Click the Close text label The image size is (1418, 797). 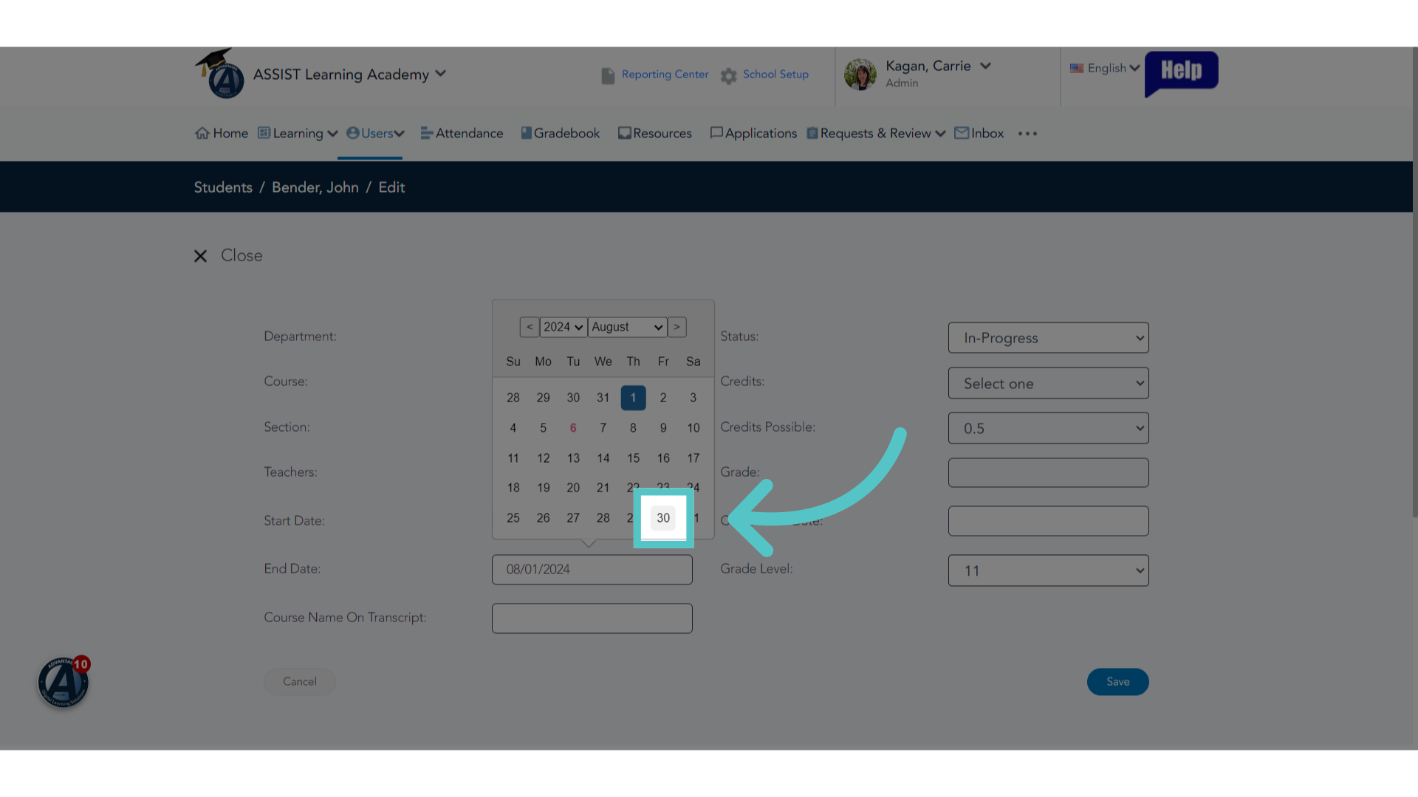point(242,255)
